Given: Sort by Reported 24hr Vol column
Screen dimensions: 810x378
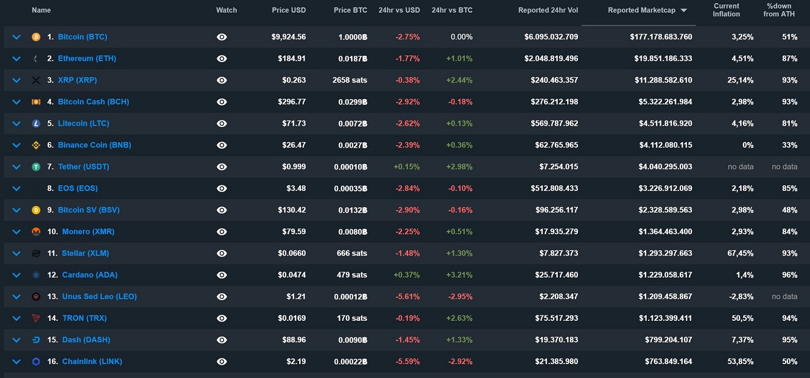Looking at the screenshot, I should coord(548,10).
